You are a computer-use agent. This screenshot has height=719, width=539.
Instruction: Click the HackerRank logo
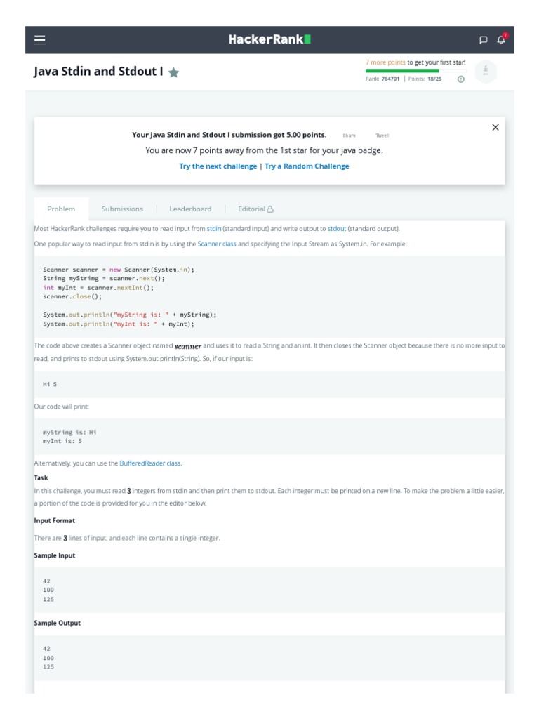tap(269, 40)
